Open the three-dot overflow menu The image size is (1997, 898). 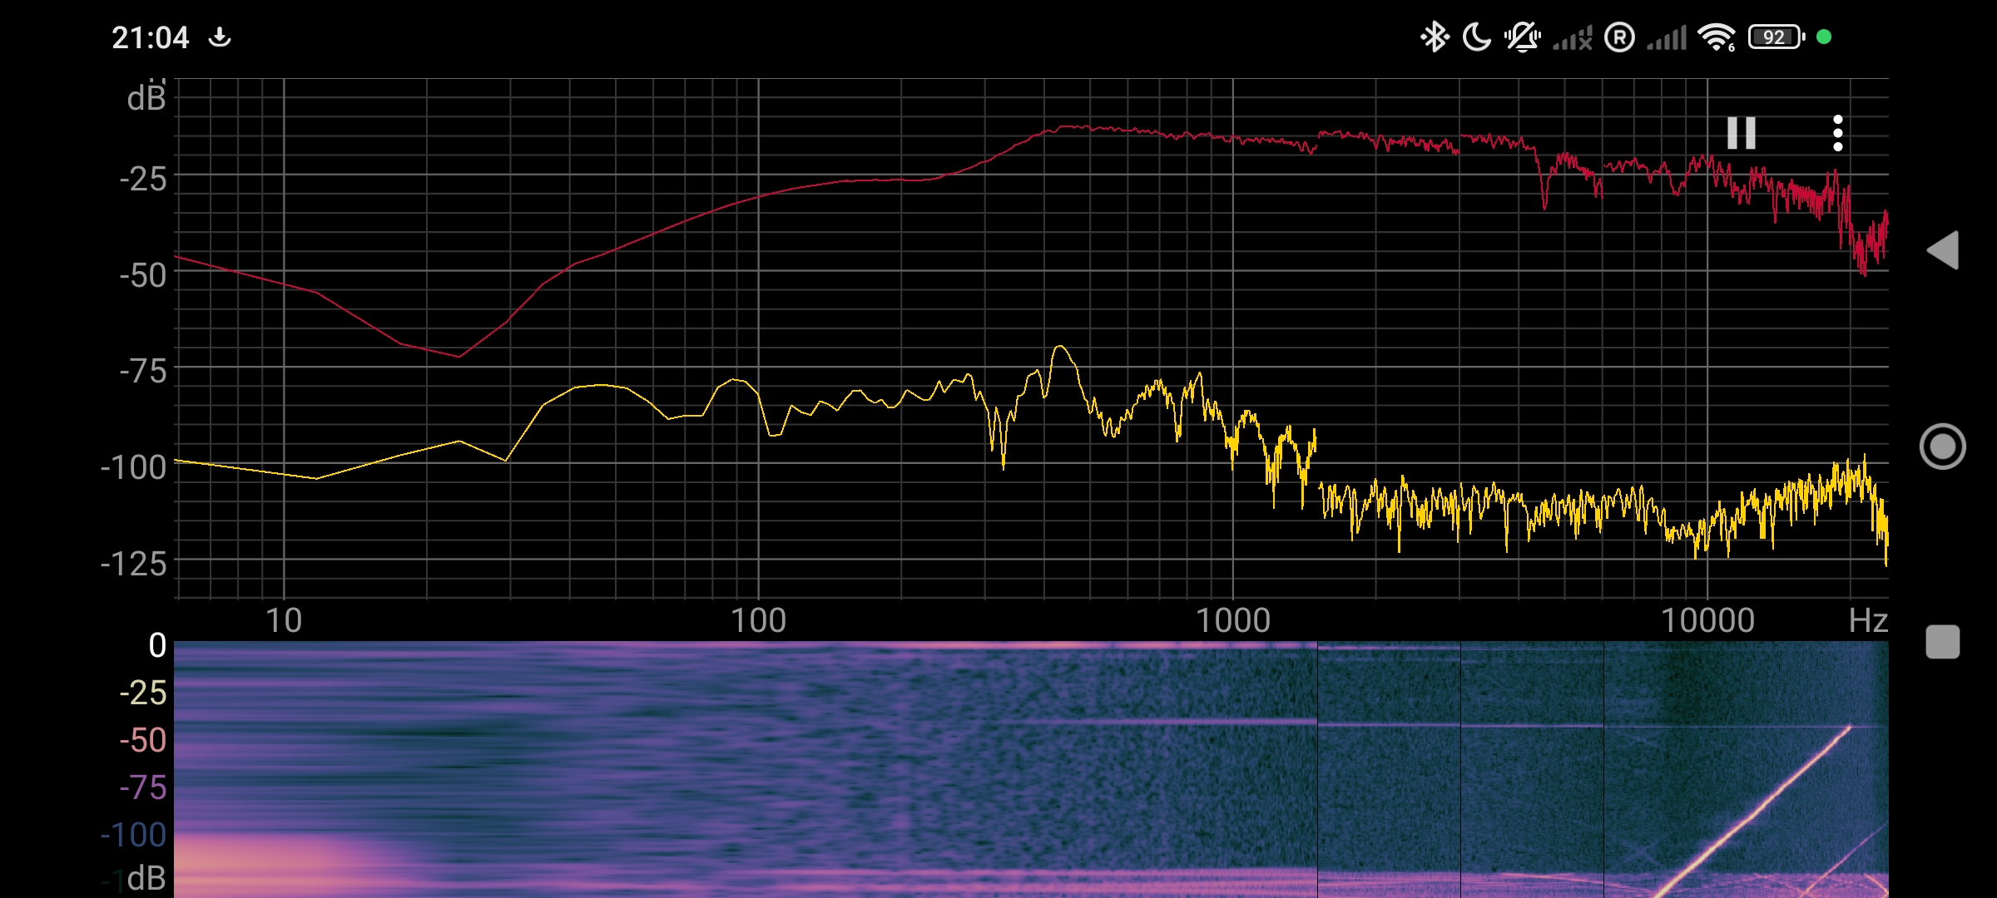coord(1837,133)
